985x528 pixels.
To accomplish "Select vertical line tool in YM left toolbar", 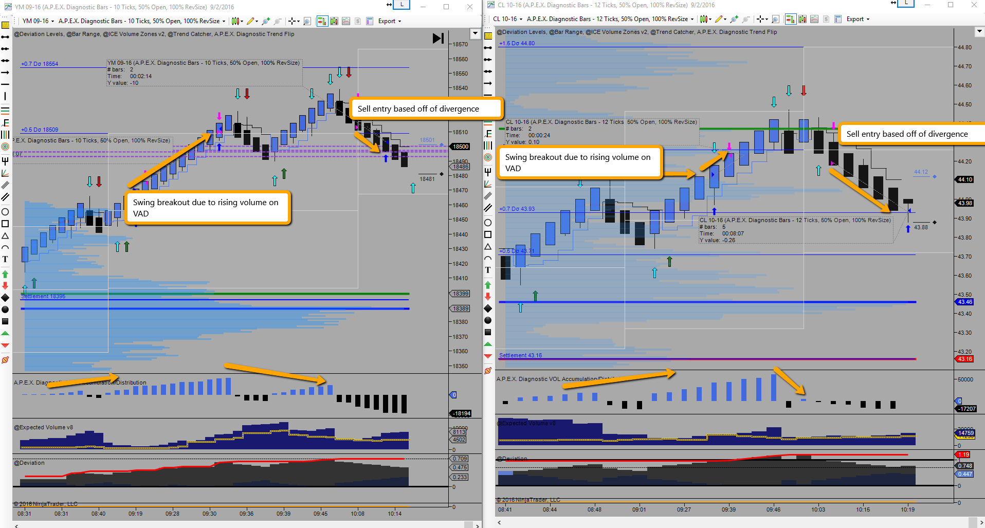I will point(5,96).
